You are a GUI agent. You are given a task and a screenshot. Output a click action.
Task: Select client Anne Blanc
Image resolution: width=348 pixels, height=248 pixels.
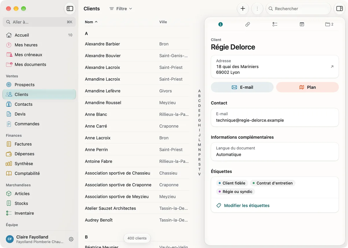tap(137, 114)
